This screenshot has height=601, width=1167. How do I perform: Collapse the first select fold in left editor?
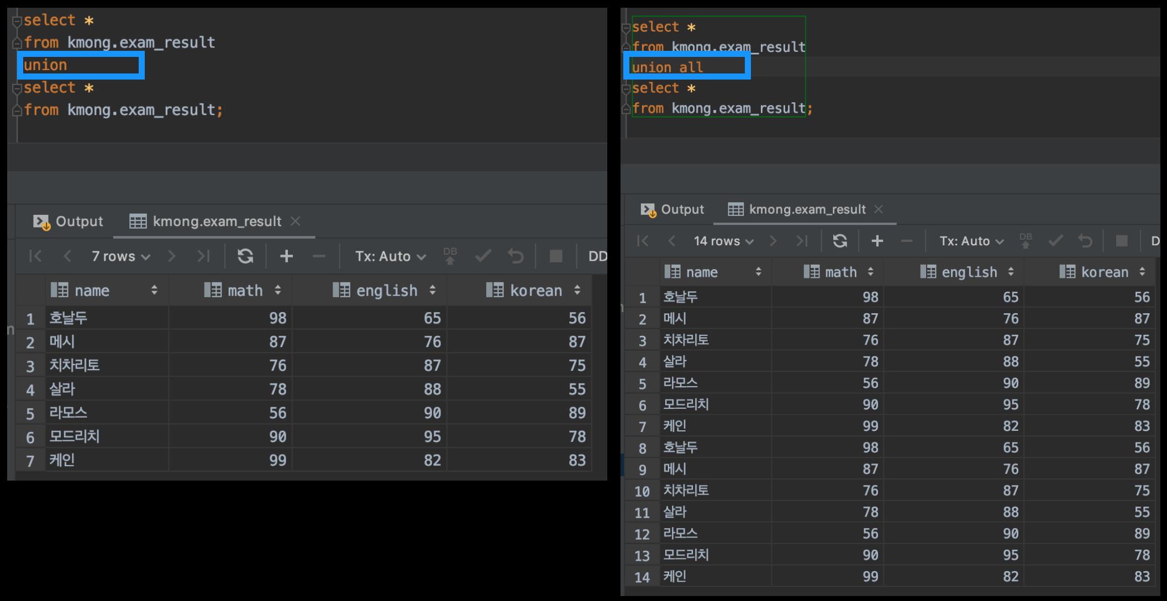click(17, 21)
